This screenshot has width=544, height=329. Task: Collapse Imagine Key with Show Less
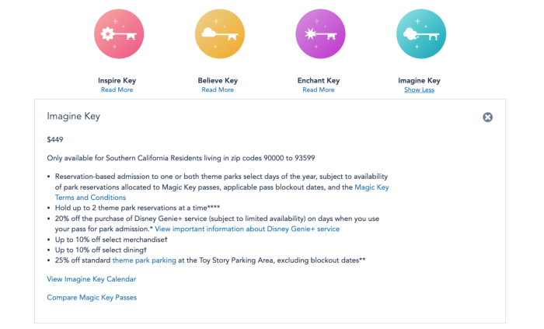[419, 90]
